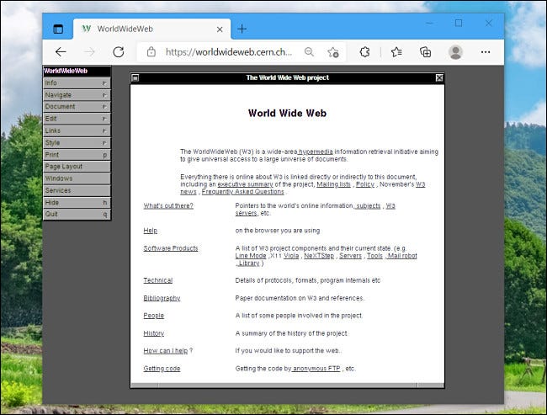The height and width of the screenshot is (415, 547).
Task: Expand the Links submenu
Action: pos(77,130)
